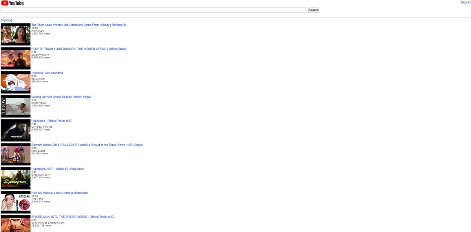Open the Belmont Stakes 2018 race title
The width and height of the screenshot is (471, 232).
point(87,145)
